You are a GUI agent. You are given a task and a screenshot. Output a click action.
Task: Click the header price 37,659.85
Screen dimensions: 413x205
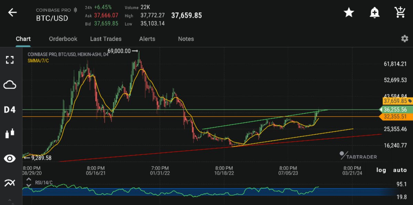click(x=187, y=15)
